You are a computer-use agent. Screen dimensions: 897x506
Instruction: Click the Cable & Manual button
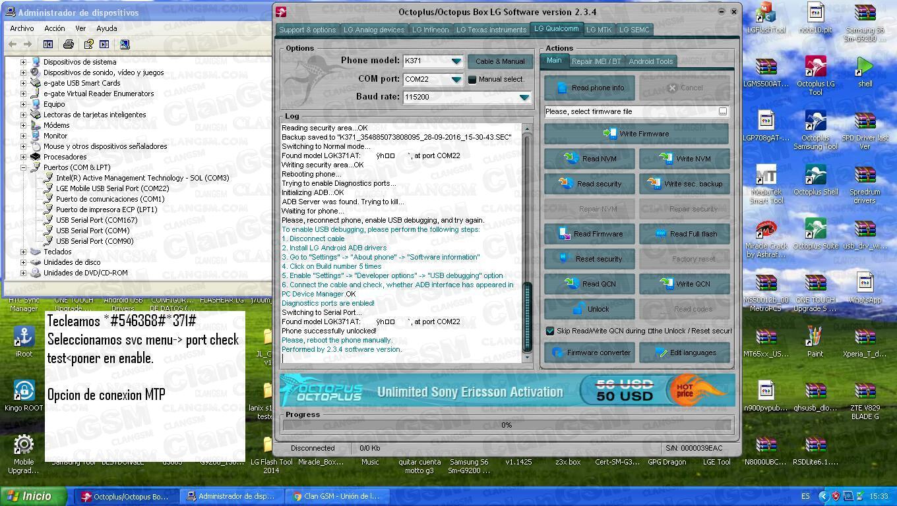500,61
